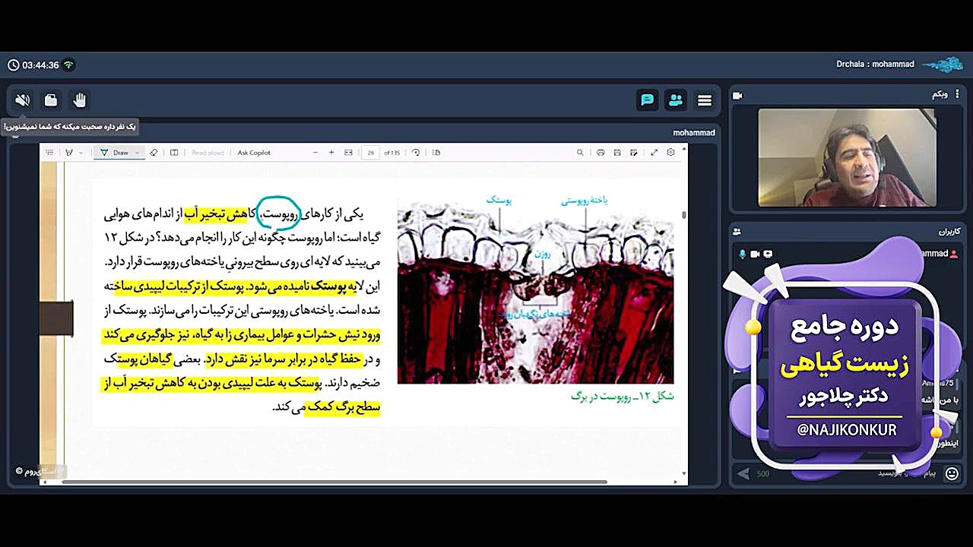Zoom in the PDF with plus
The height and width of the screenshot is (547, 973).
coord(331,153)
